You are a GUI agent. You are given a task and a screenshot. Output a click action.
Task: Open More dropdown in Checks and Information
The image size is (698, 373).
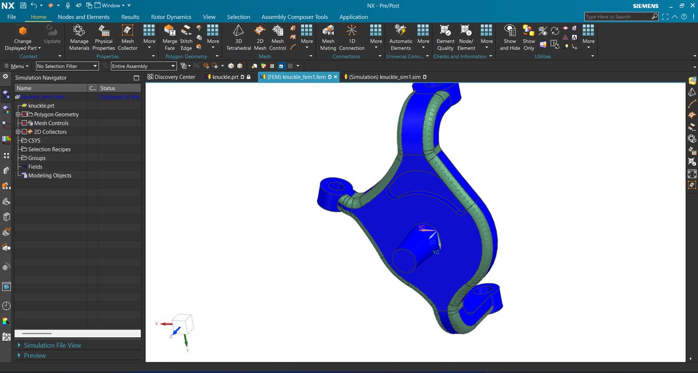coord(487,38)
